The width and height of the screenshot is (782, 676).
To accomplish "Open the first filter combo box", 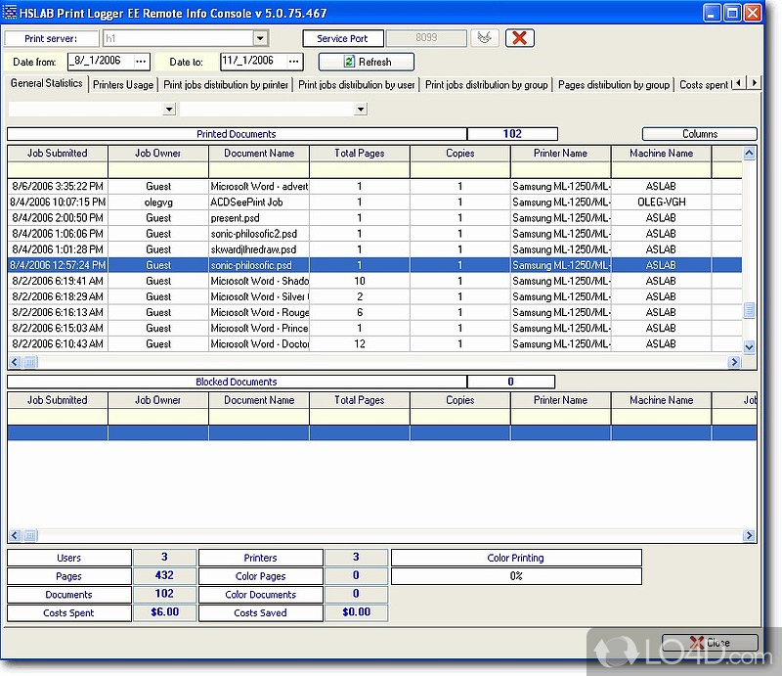I will pos(168,110).
